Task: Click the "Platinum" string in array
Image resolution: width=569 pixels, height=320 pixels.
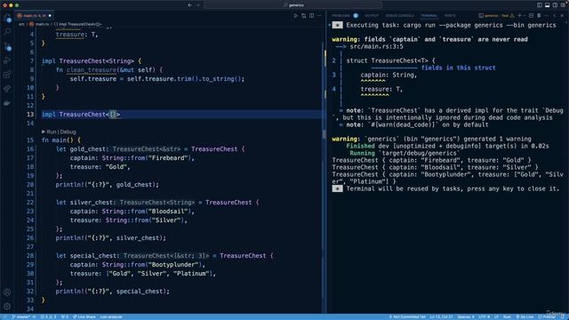Action: click(191, 274)
